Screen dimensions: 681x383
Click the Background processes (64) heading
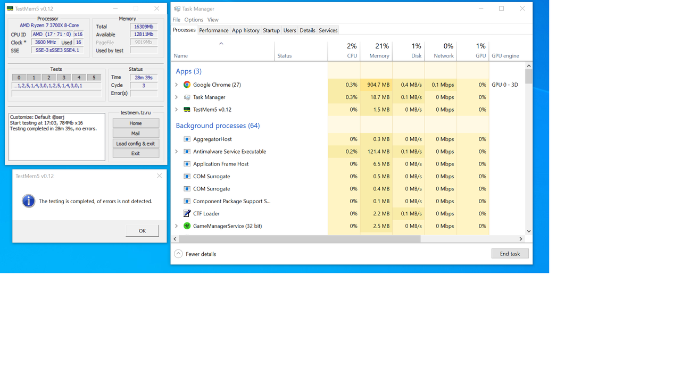click(x=218, y=126)
